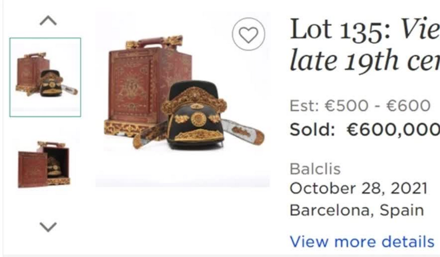Click the hat's right wing in main photo
The height and width of the screenshot is (257, 440).
243,131
